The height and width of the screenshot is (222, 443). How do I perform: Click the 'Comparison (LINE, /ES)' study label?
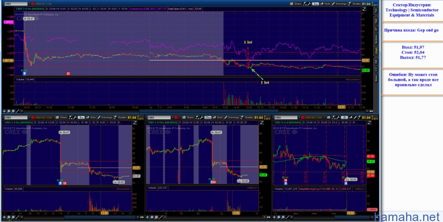[x=143, y=9]
